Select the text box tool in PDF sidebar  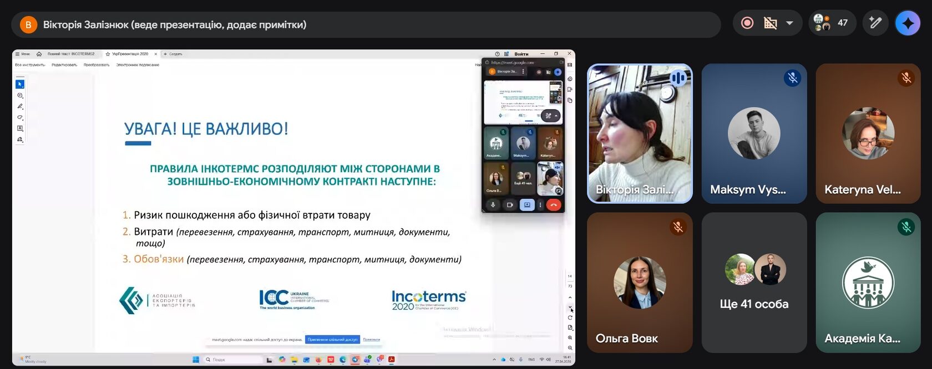click(x=20, y=128)
